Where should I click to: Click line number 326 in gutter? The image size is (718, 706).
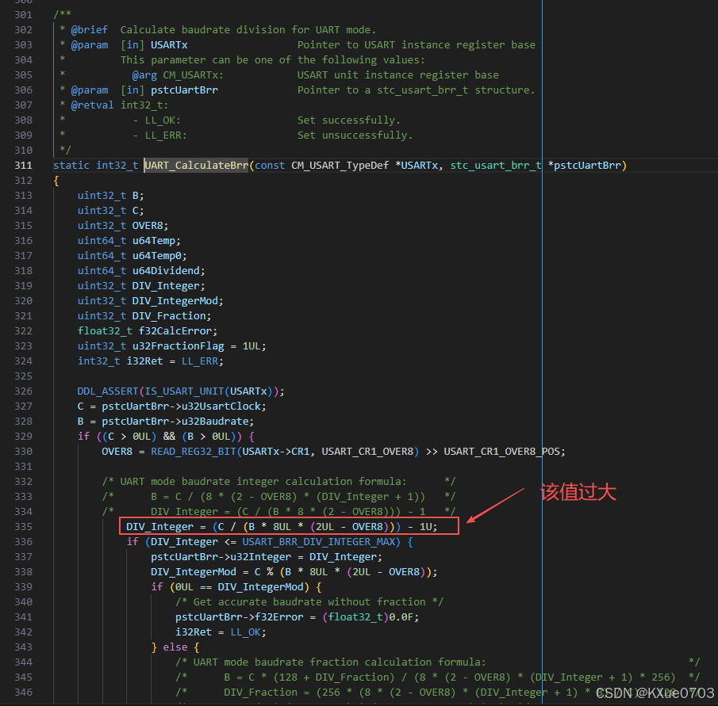point(23,391)
